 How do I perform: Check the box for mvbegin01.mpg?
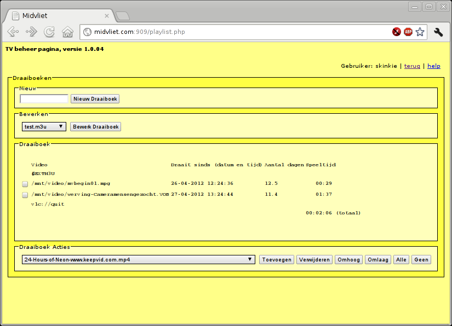(x=25, y=184)
